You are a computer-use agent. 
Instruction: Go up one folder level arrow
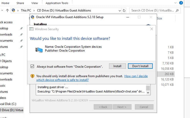click(x=7, y=10)
